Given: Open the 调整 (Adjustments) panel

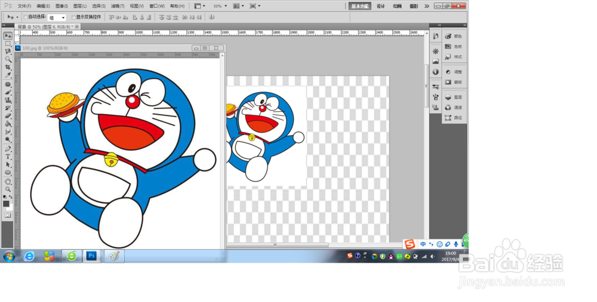Looking at the screenshot, I should point(454,72).
